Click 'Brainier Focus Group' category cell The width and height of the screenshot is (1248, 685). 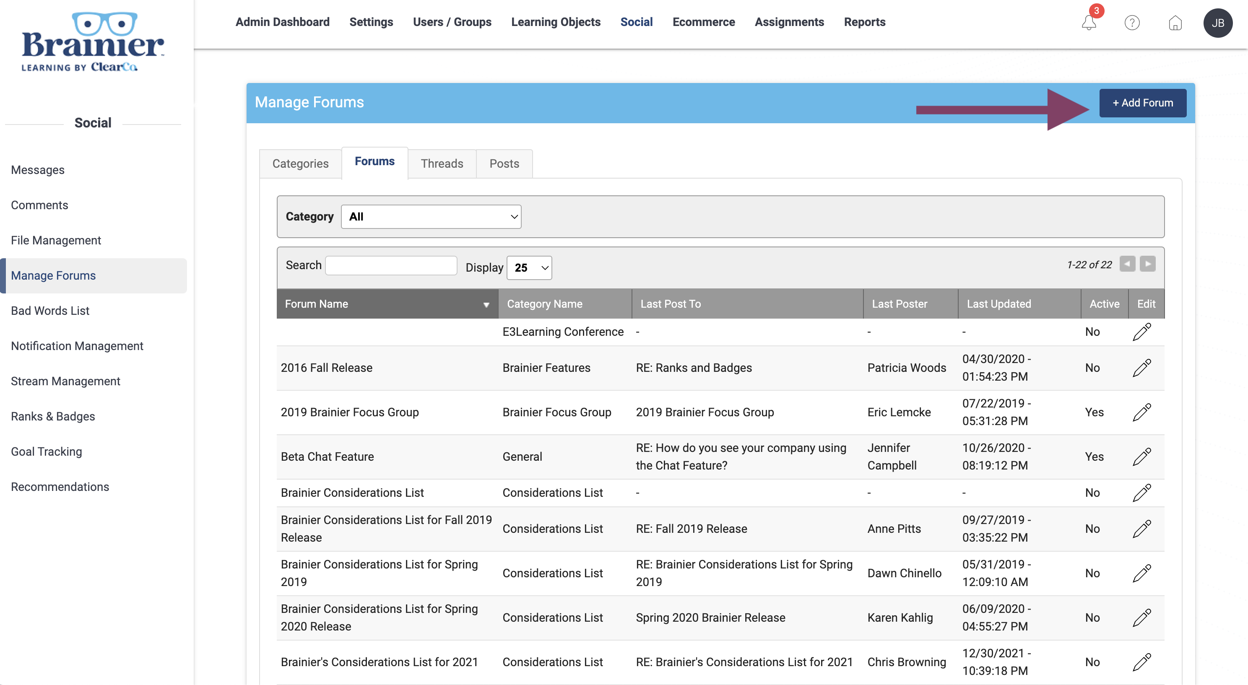pyautogui.click(x=556, y=412)
